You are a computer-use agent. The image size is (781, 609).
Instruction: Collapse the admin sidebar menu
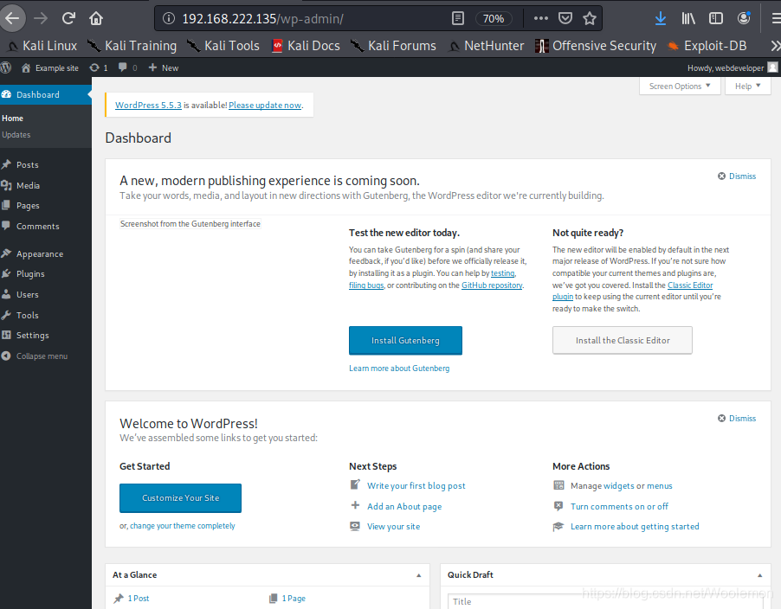[x=35, y=356]
